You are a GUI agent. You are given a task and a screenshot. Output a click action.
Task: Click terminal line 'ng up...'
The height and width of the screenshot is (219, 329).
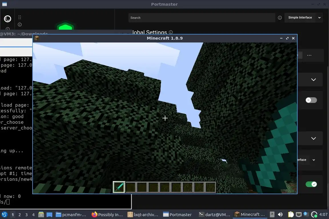tap(11, 151)
